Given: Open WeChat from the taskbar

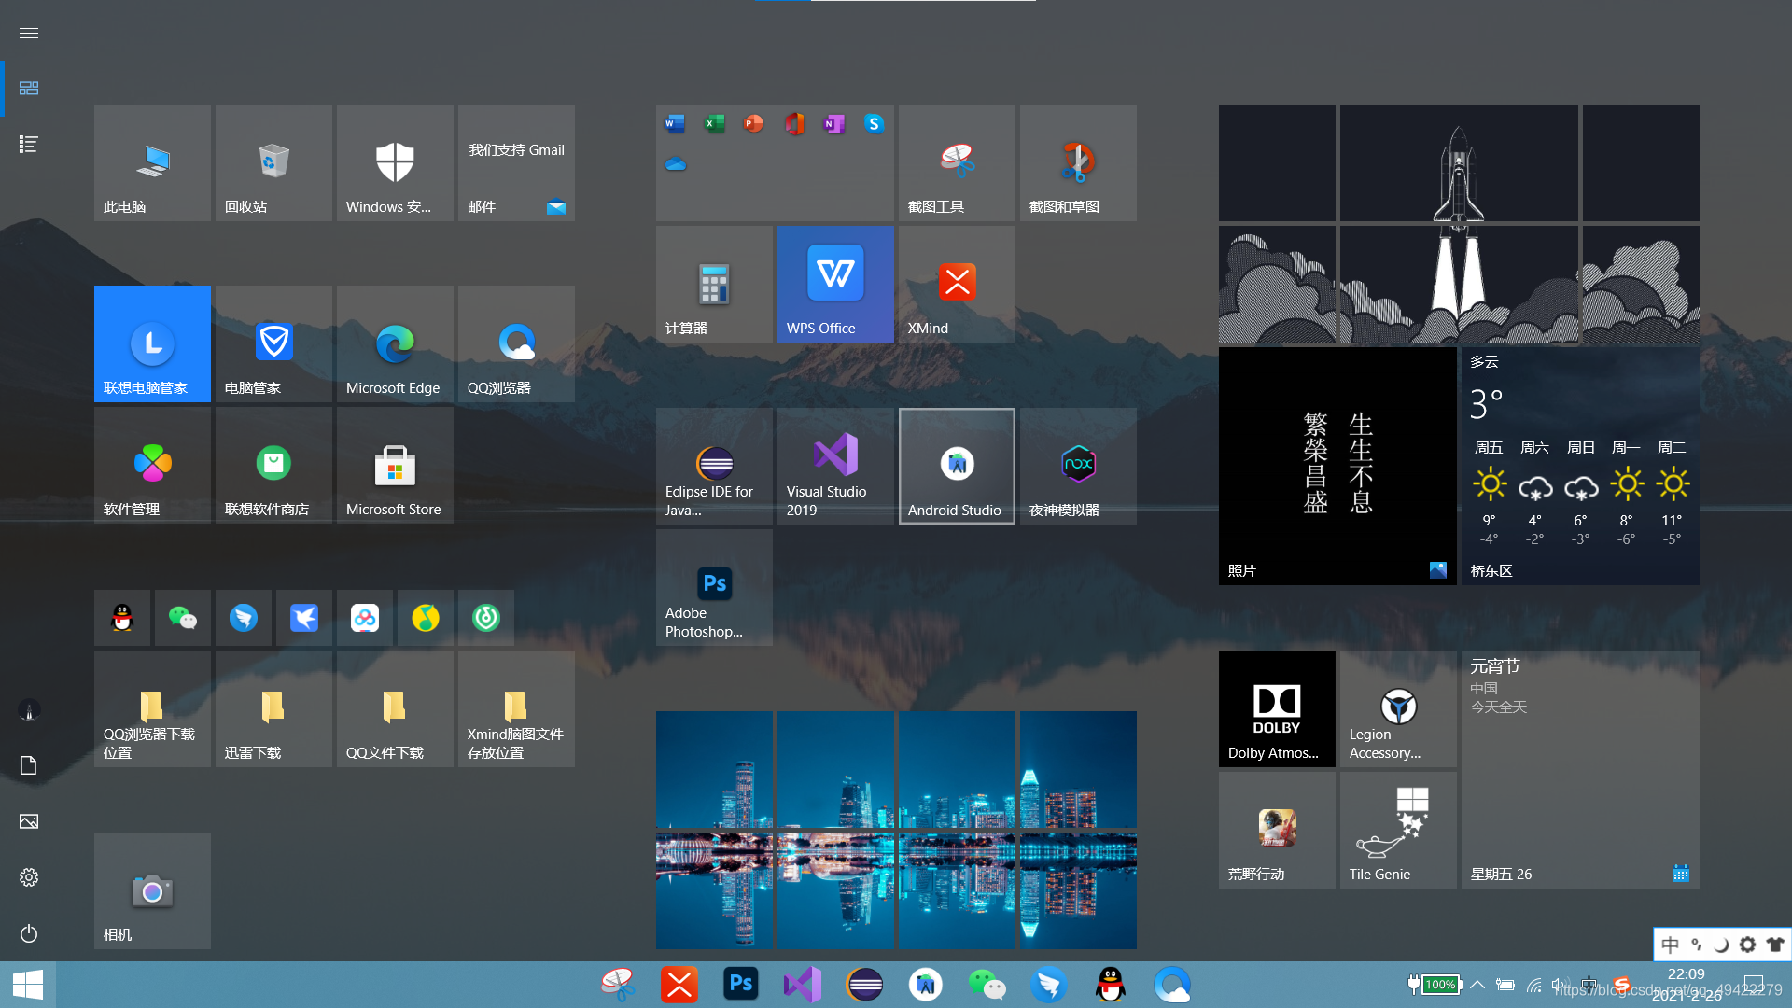Looking at the screenshot, I should [987, 985].
